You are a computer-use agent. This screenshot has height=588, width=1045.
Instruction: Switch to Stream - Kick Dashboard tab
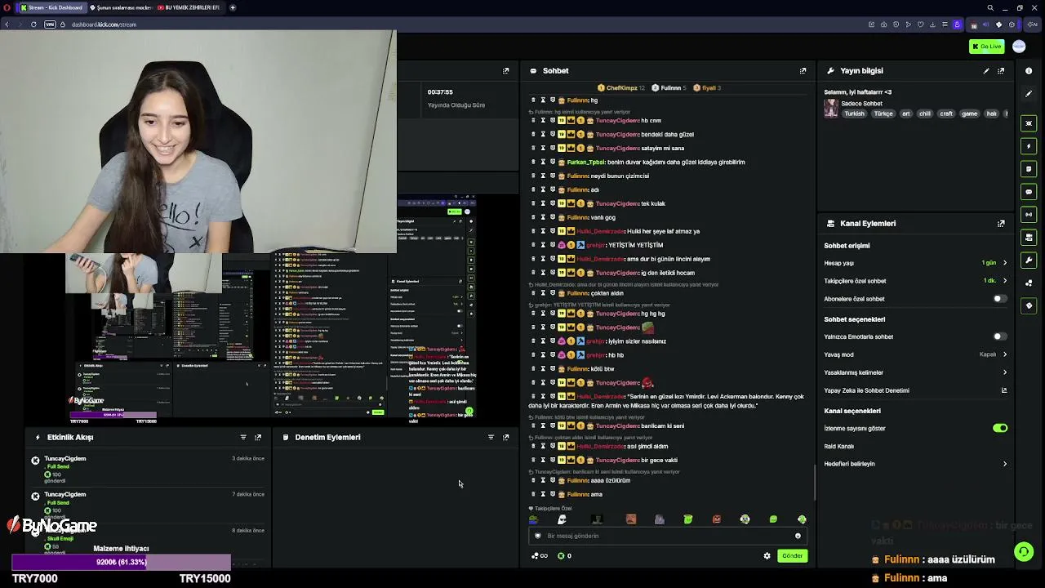tap(51, 7)
